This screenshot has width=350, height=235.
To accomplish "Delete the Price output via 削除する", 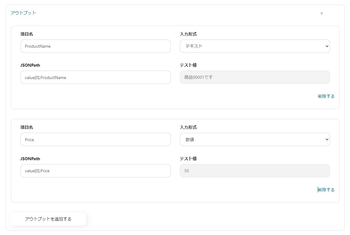I will tap(326, 190).
